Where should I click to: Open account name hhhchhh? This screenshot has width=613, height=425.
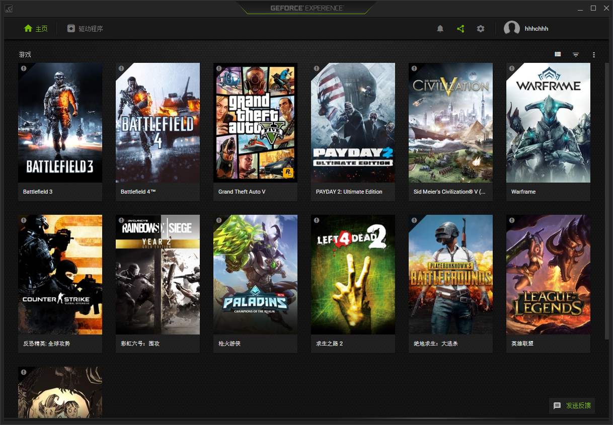[x=537, y=29]
